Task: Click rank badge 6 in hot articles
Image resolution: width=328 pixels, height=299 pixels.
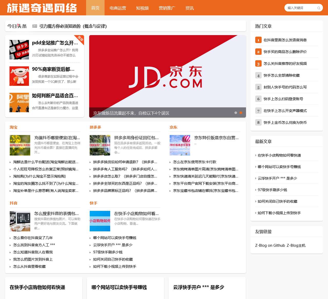Action: coord(258,99)
